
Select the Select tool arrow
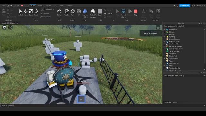tap(20, 11)
